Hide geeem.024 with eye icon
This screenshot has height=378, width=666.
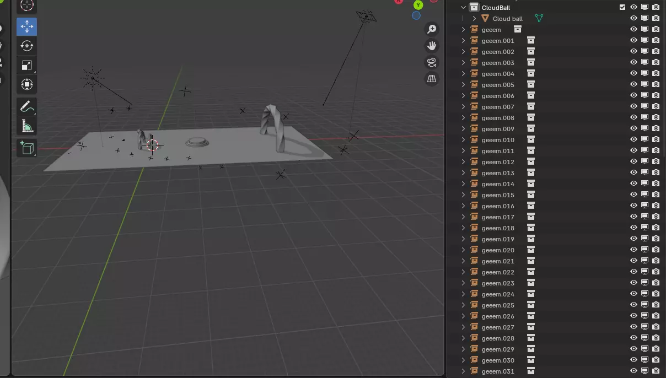point(634,294)
